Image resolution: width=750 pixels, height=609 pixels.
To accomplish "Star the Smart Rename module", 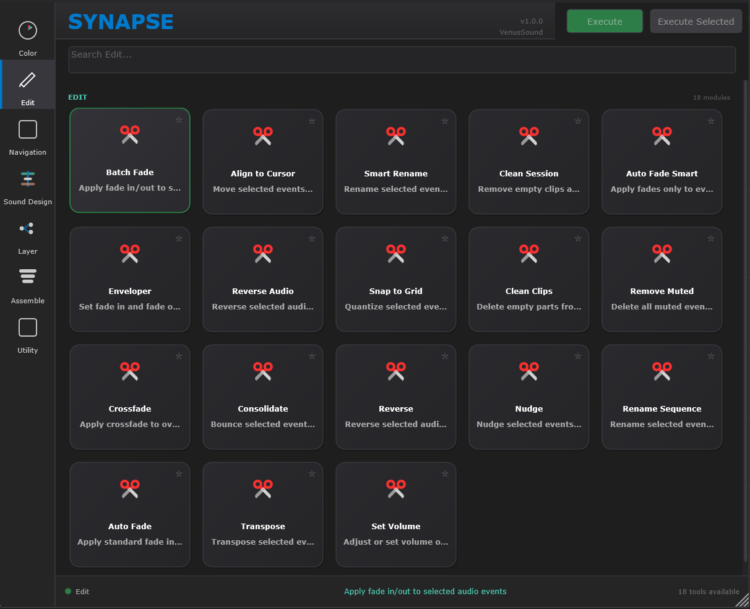I will (445, 121).
